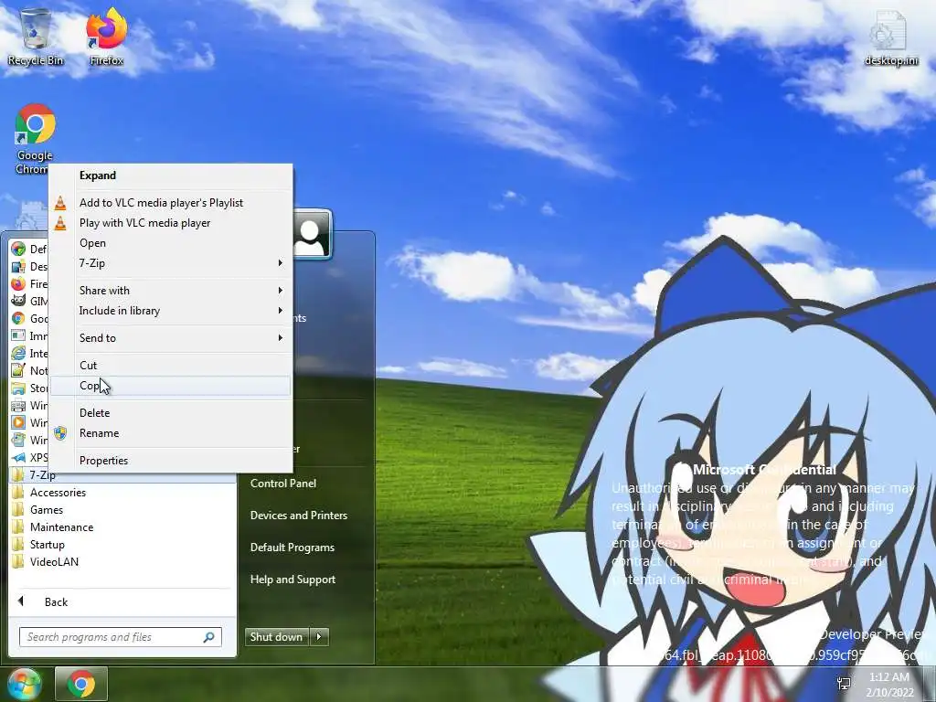
Task: Choose Rename in the context menu
Action: tap(170, 433)
